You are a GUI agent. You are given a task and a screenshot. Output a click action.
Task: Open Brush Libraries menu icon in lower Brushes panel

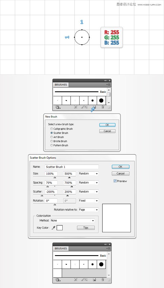pyautogui.click(x=58, y=280)
